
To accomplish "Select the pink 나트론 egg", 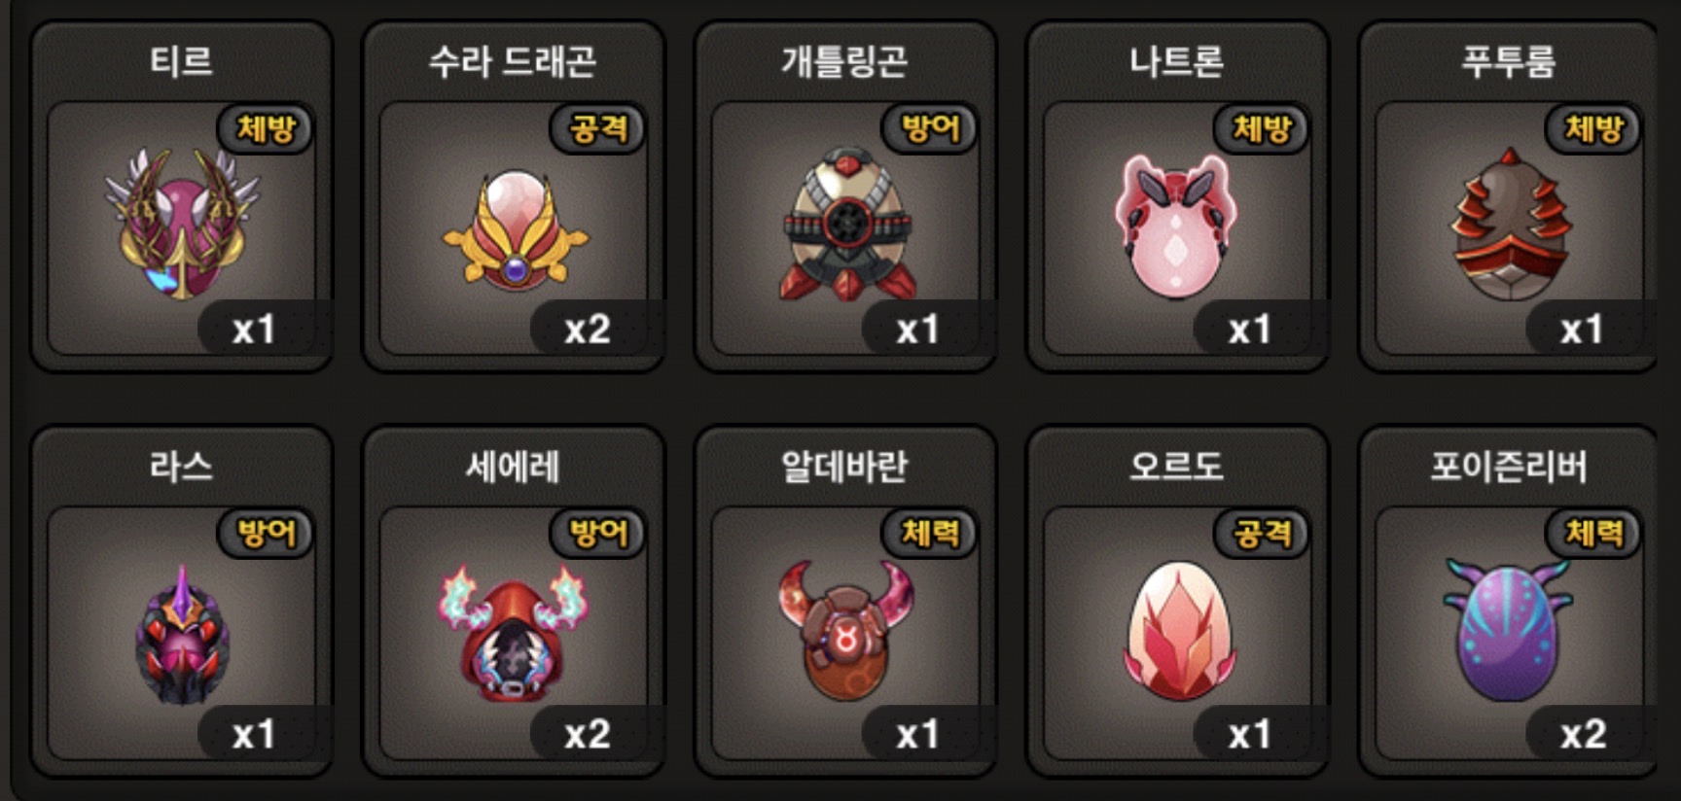I will (1176, 226).
